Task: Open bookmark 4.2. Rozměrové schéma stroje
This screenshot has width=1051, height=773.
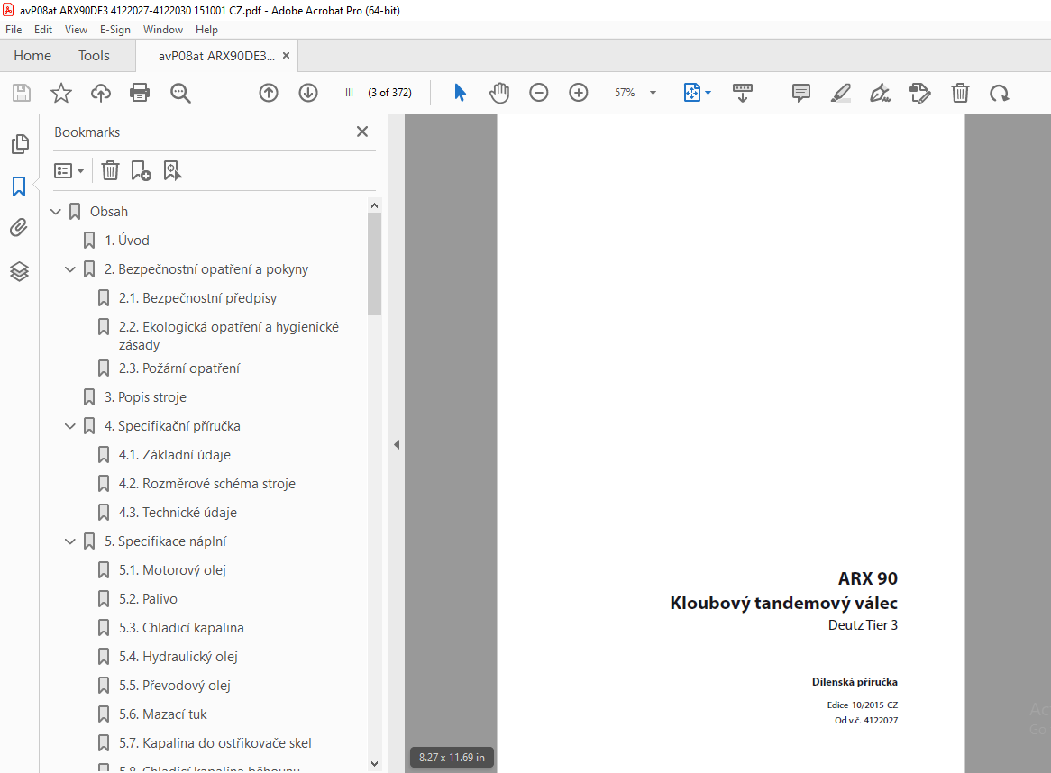Action: point(207,484)
